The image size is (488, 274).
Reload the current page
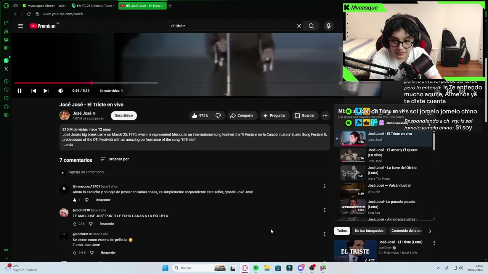point(29,14)
